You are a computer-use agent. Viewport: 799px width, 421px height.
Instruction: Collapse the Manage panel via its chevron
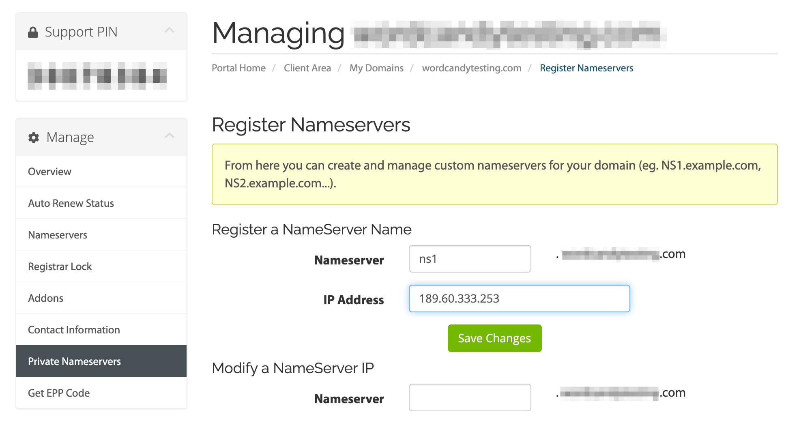pyautogui.click(x=170, y=135)
